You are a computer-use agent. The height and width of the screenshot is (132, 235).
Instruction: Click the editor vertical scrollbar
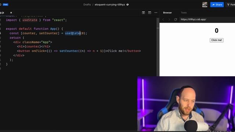(x=158, y=47)
